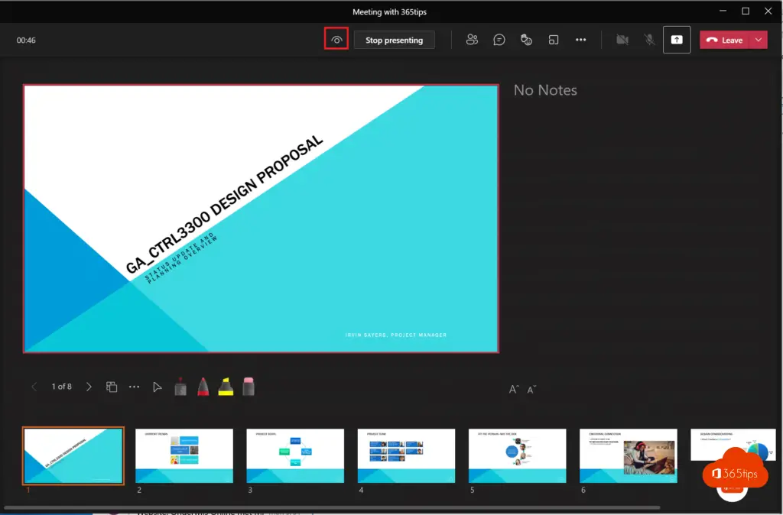Screen dimensions: 783x515
Task: Open the slide grid view
Action: [112, 387]
